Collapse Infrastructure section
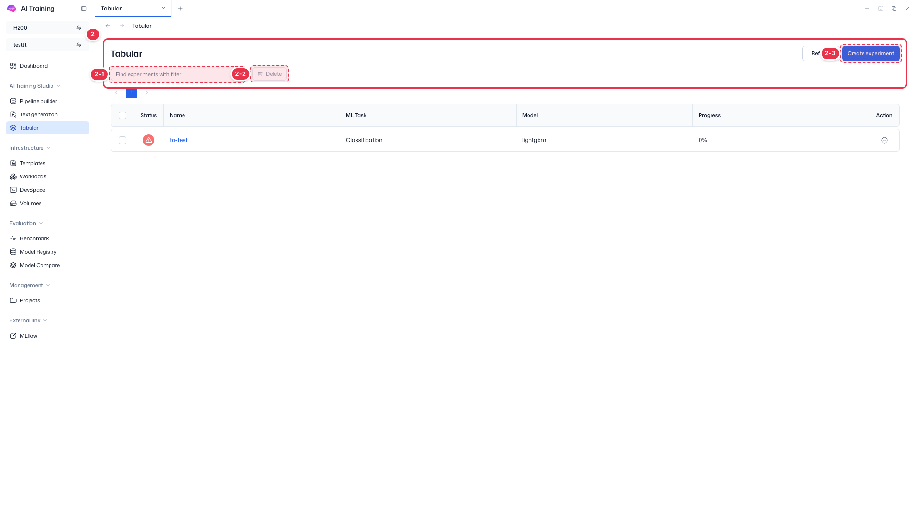The height and width of the screenshot is (515, 915). 30,148
